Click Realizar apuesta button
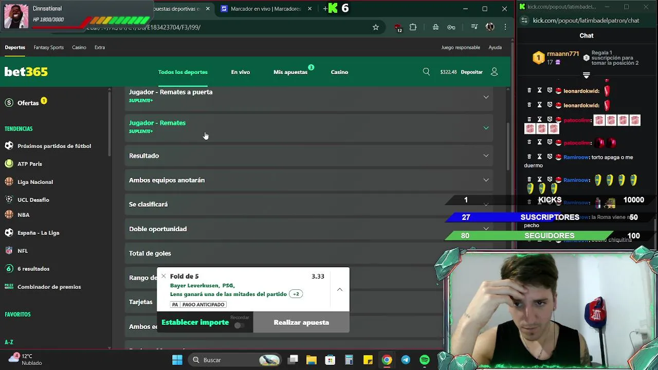Image resolution: width=658 pixels, height=370 pixels. click(301, 322)
